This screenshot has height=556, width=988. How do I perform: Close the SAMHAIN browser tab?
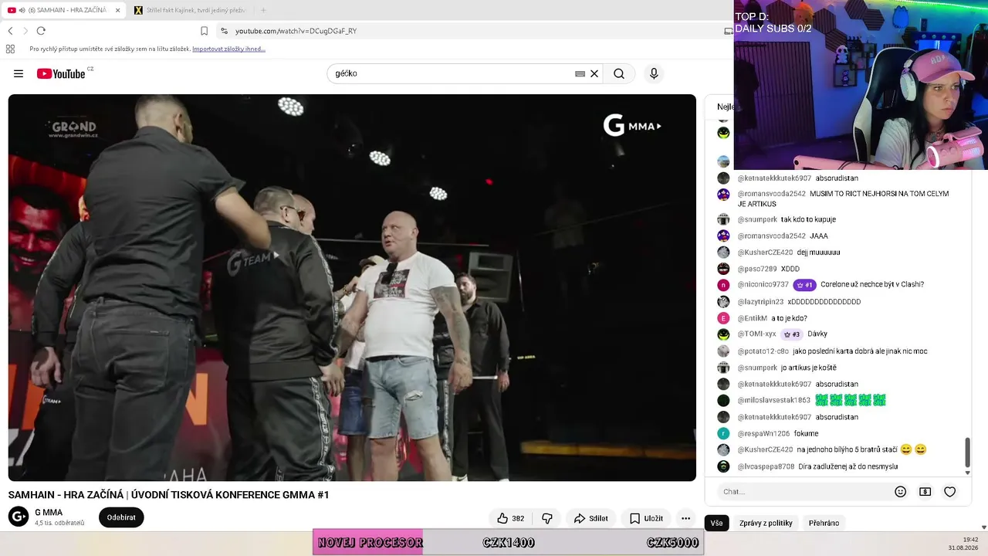coord(117,10)
